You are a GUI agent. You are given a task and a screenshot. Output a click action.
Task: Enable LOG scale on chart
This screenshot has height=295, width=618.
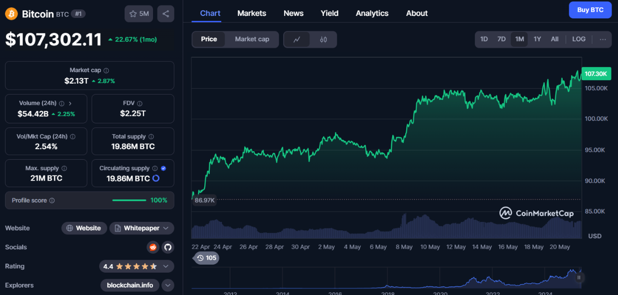coord(579,39)
